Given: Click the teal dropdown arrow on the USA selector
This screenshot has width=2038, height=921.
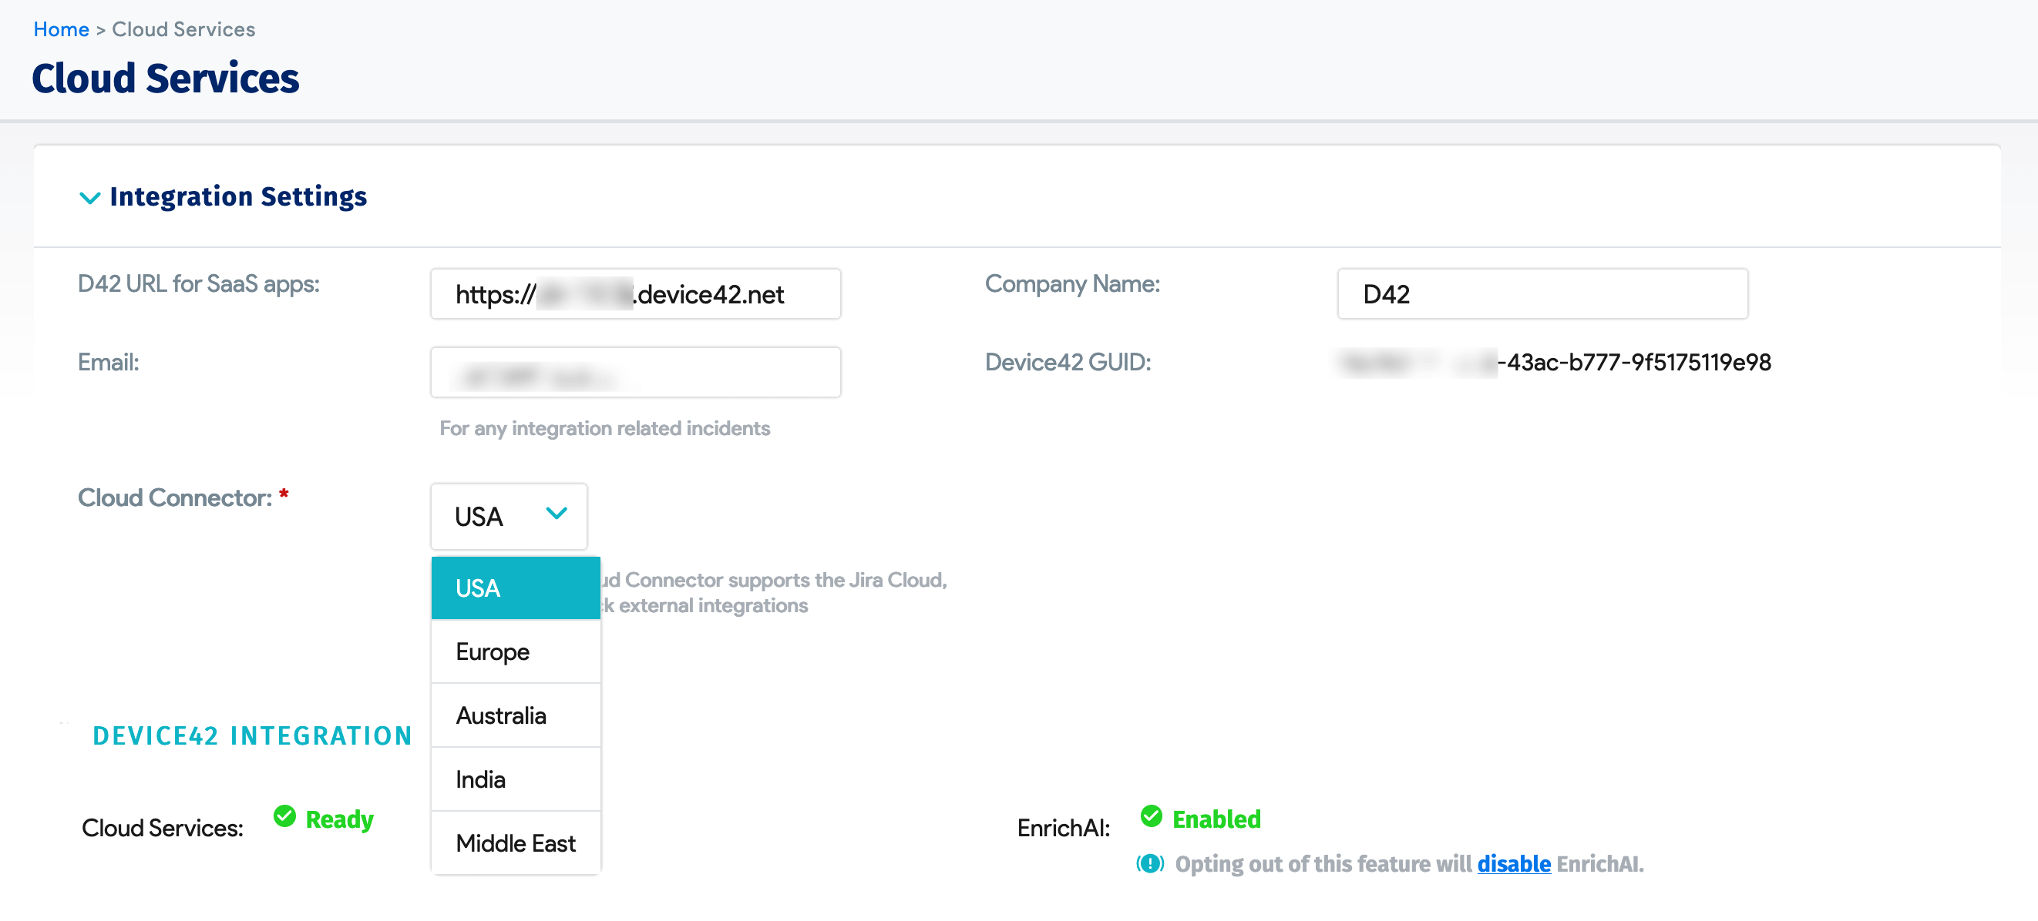Looking at the screenshot, I should [556, 514].
